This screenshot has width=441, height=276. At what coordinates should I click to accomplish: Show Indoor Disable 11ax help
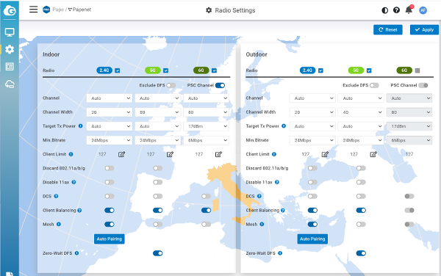(x=73, y=182)
